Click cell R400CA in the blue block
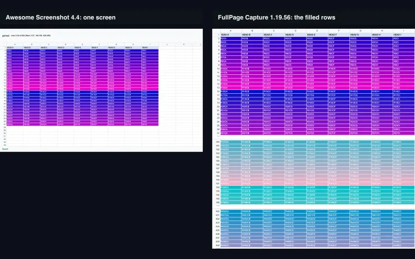The height and width of the screenshot is (259, 415). [x=231, y=211]
